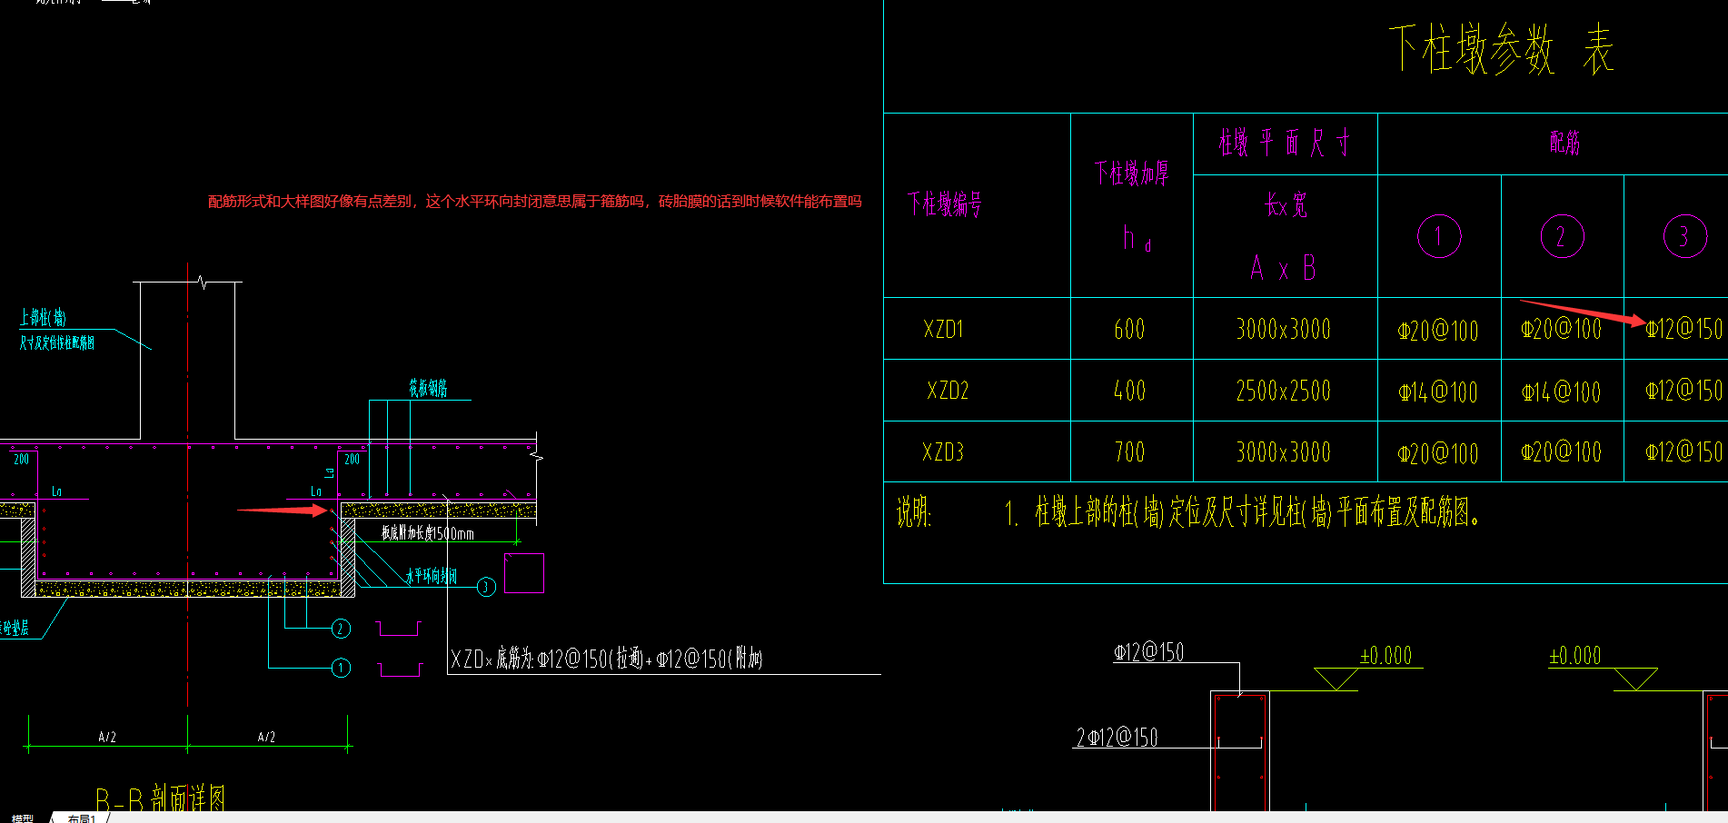Click the XZD3 row label
Image resolution: width=1728 pixels, height=823 pixels.
[943, 451]
